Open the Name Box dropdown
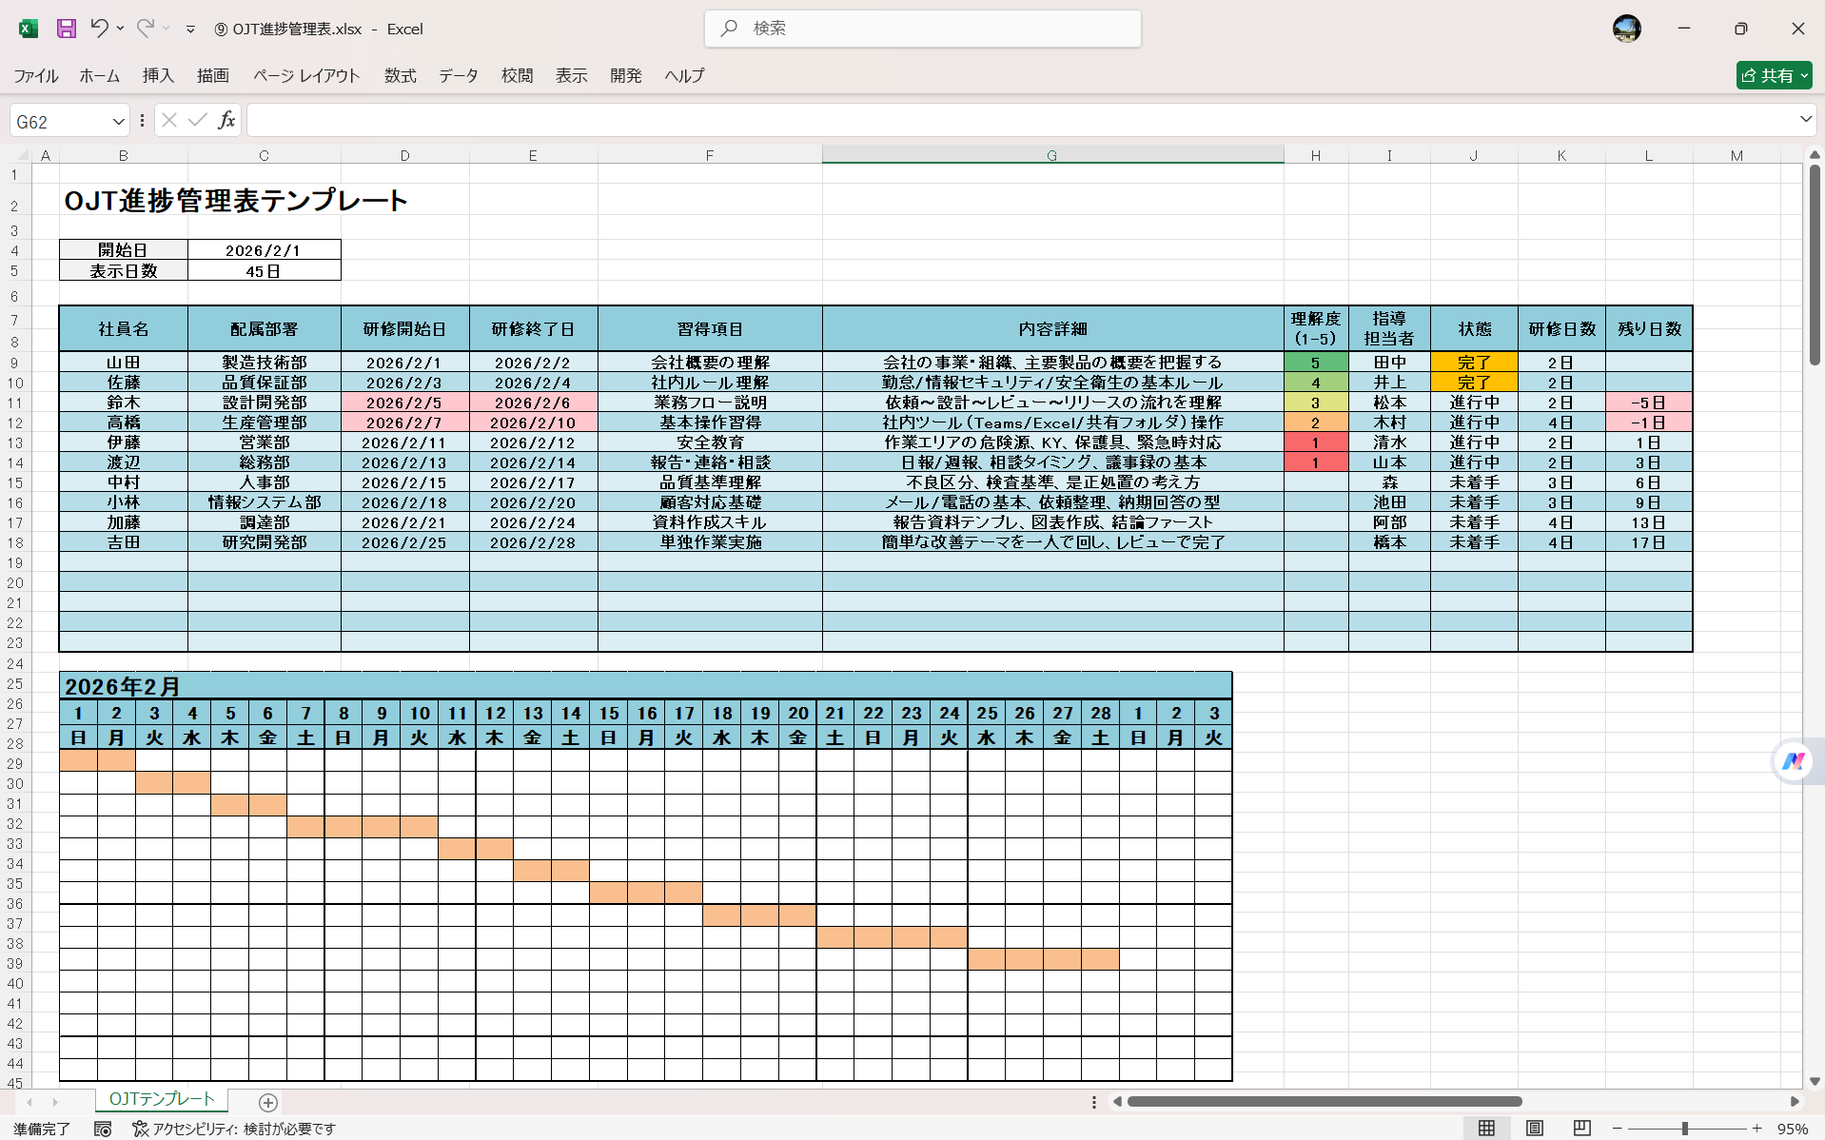 point(117,120)
